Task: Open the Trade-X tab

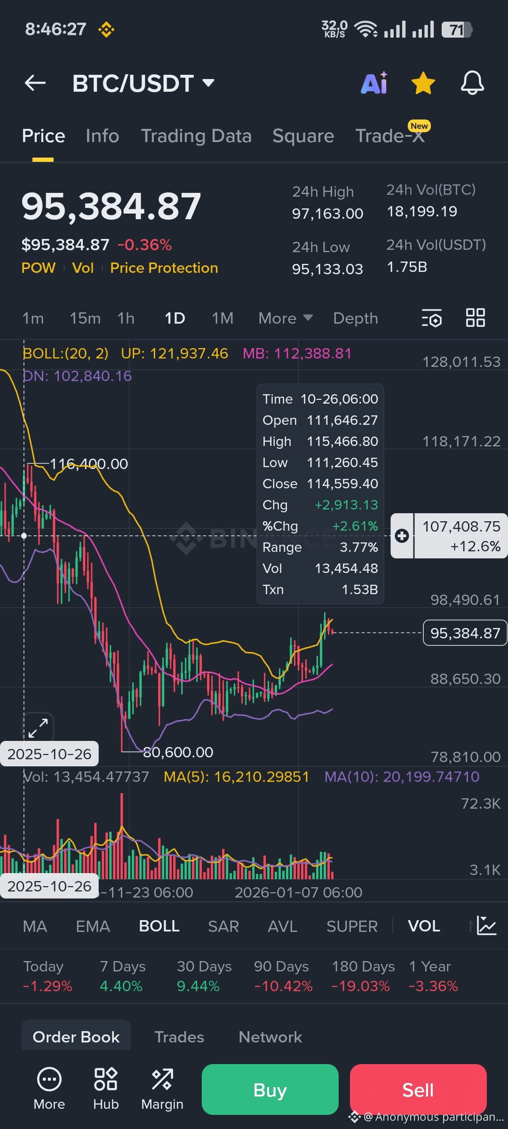Action: (390, 136)
